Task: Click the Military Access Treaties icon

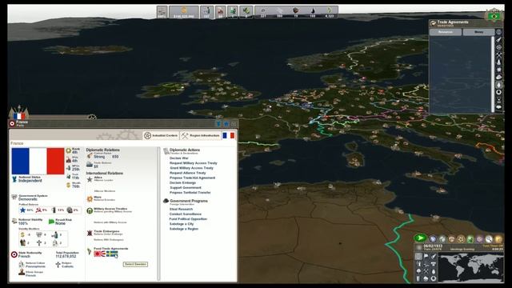Action: (90, 210)
